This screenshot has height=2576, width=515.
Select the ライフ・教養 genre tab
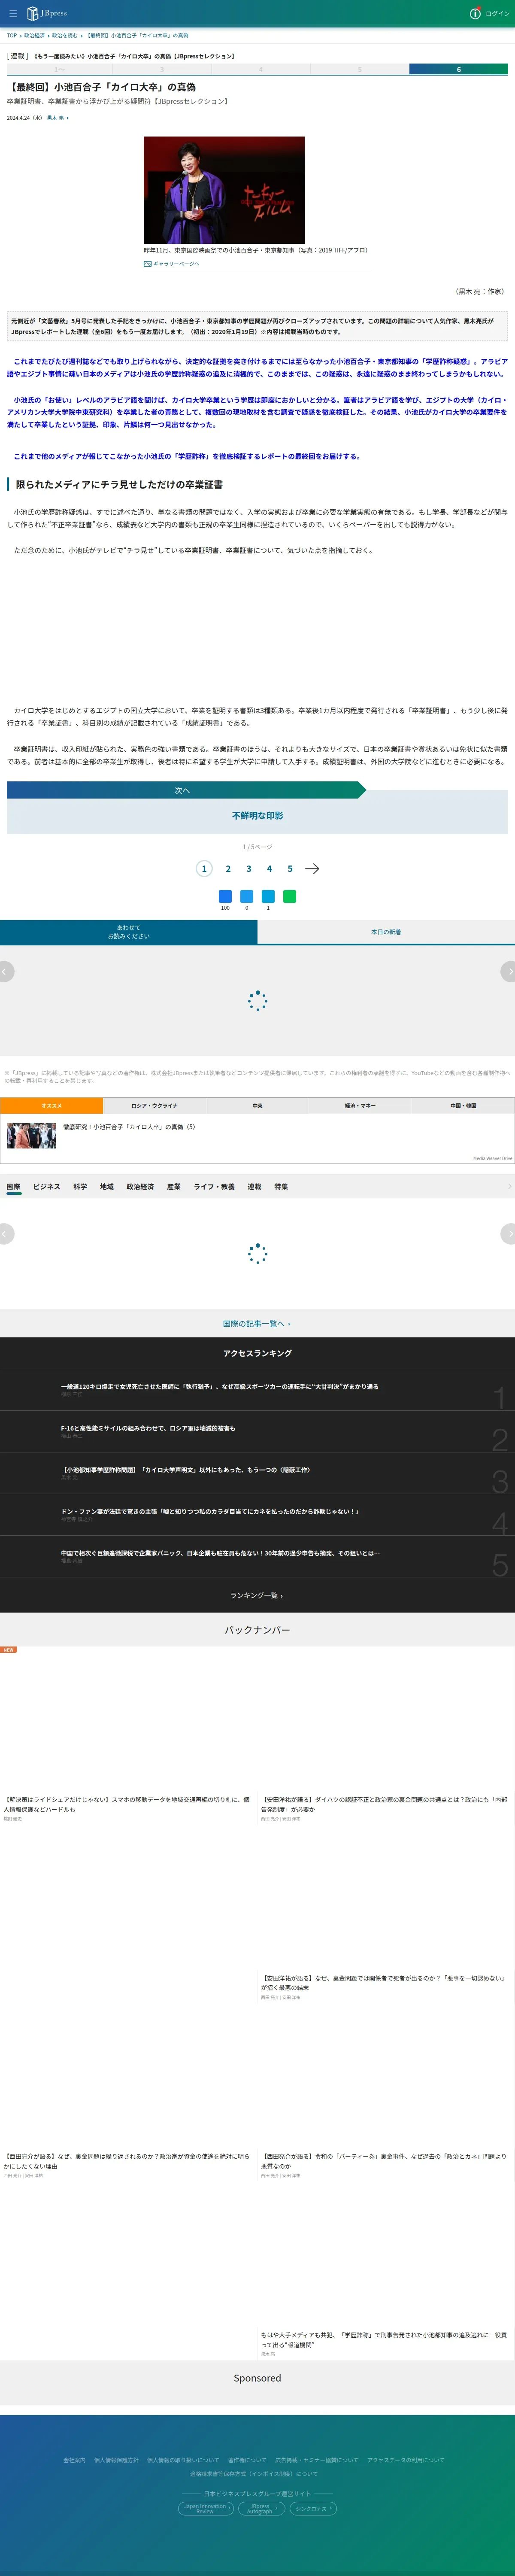point(214,1187)
